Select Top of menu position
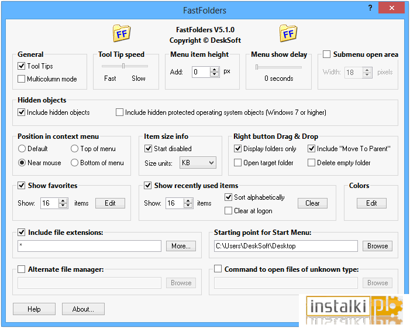The image size is (410, 328). click(x=74, y=149)
